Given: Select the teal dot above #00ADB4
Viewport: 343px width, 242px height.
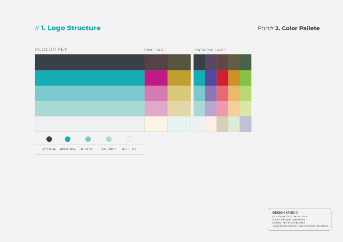Looking at the screenshot, I should pos(68,139).
